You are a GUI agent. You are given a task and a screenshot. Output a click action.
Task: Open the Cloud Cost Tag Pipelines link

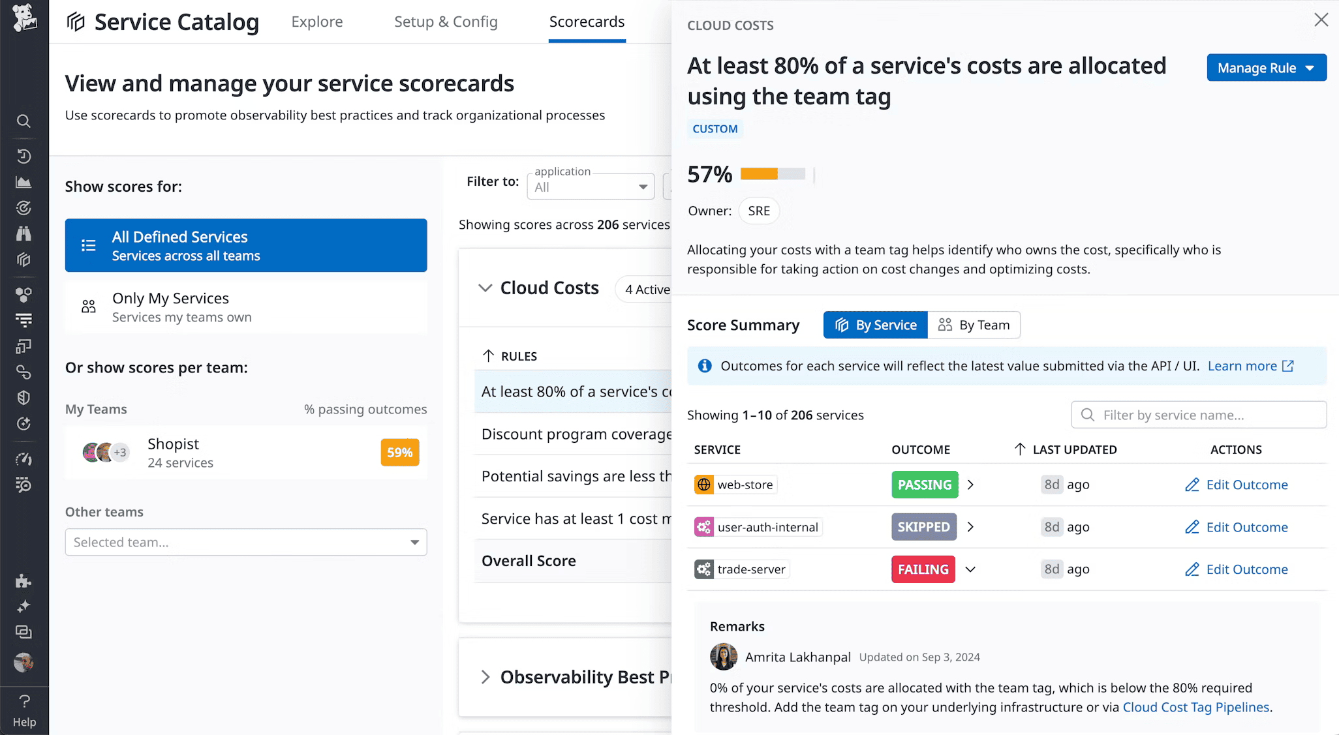(1195, 707)
